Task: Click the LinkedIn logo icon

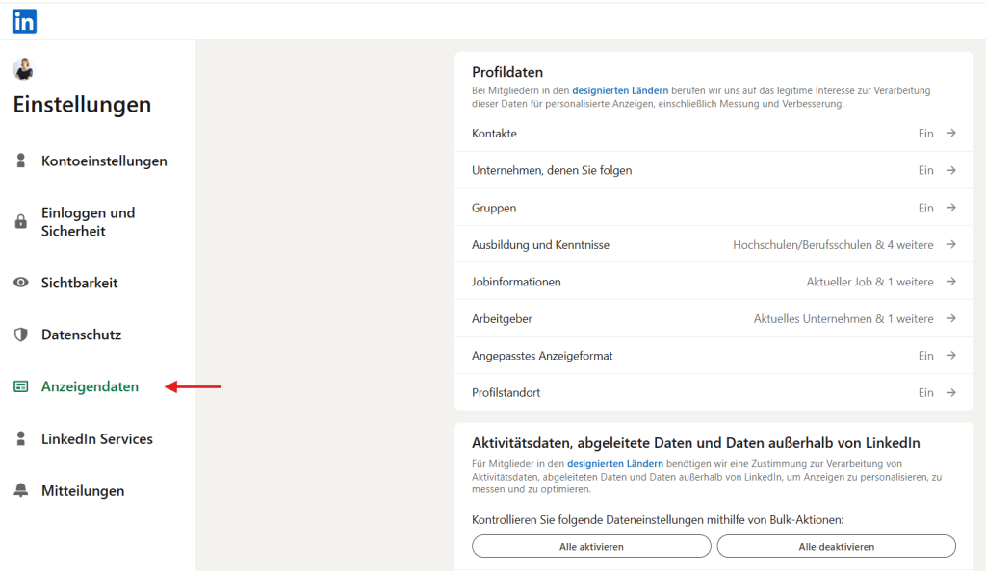Action: (24, 20)
